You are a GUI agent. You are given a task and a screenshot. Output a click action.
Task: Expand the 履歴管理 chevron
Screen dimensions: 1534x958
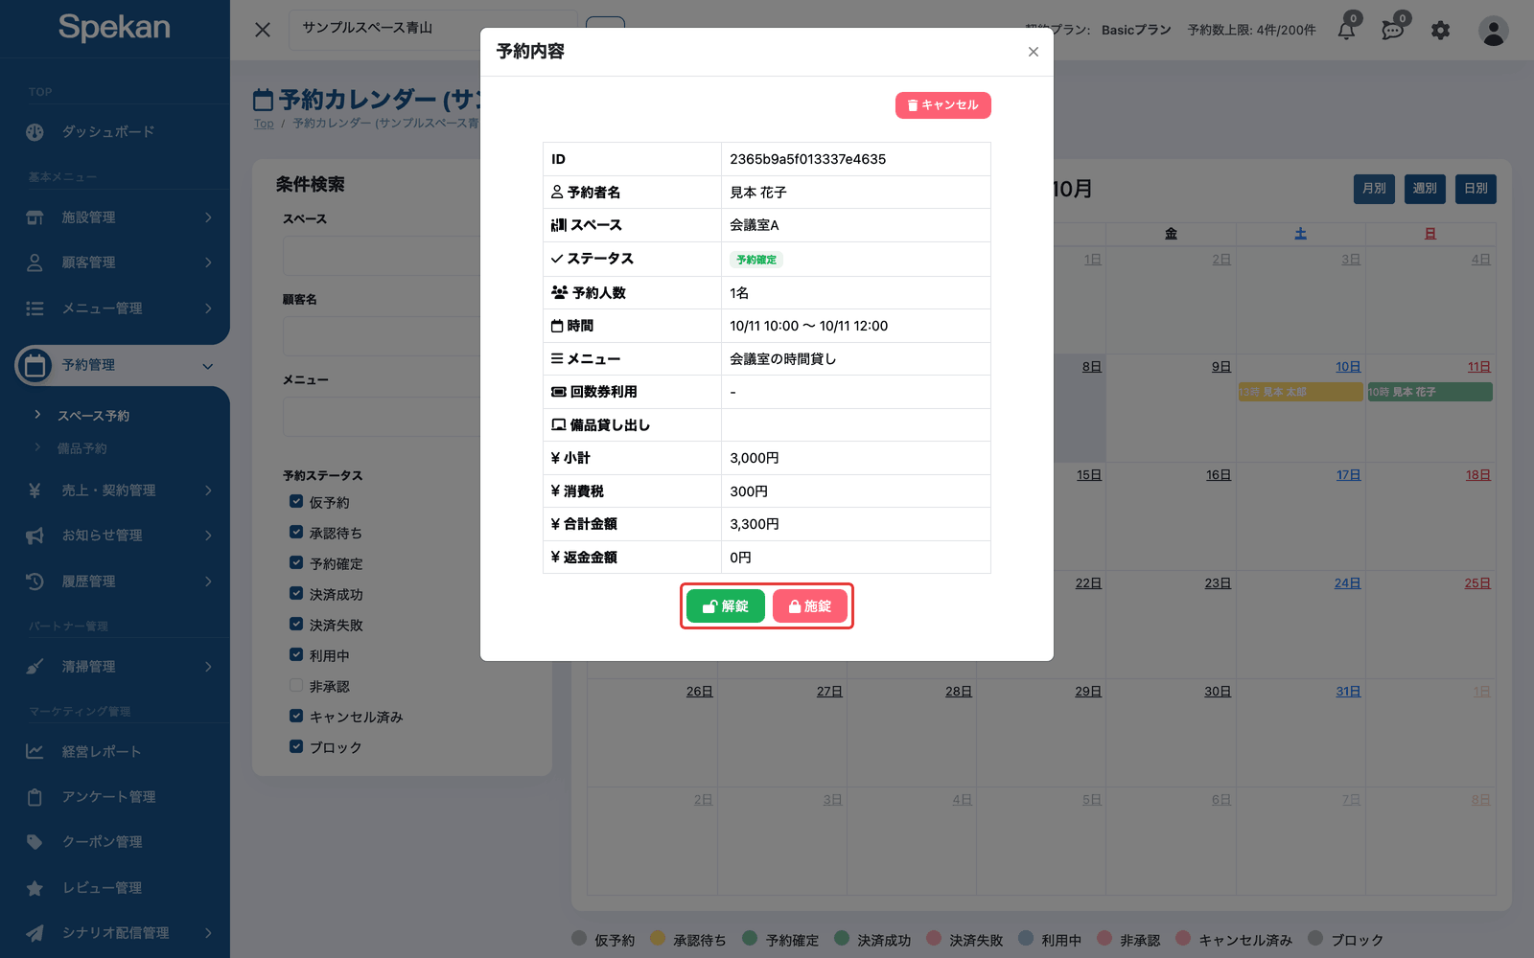208,582
